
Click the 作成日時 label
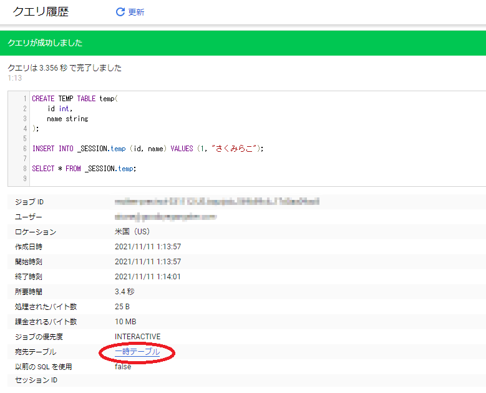29,247
